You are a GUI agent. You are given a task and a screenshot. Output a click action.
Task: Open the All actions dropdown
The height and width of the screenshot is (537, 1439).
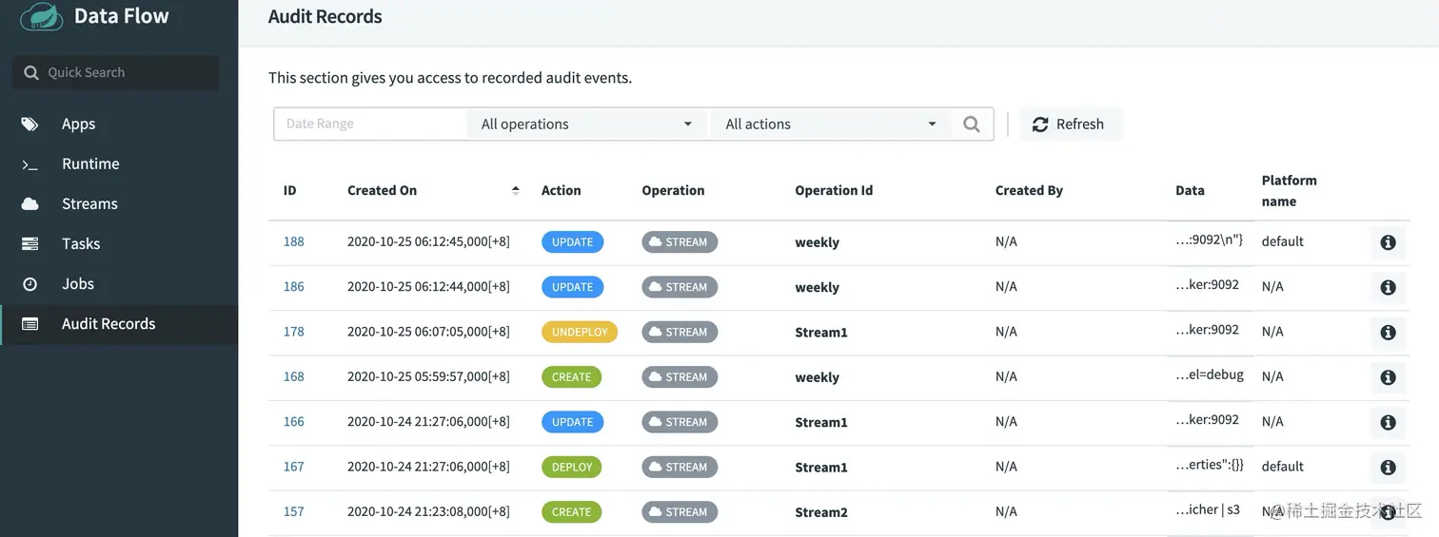click(x=831, y=124)
